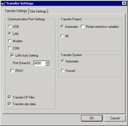This screenshot has height=126, width=128.
Task: Decrease the Port (Search) value with down arrow
Action: 47,65
